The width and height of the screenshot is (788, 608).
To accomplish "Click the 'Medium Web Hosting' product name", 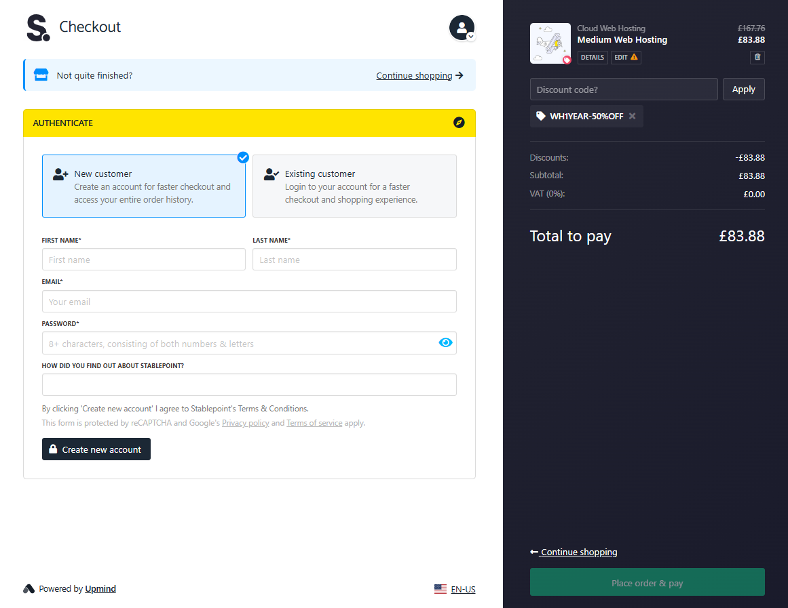I will coord(622,40).
